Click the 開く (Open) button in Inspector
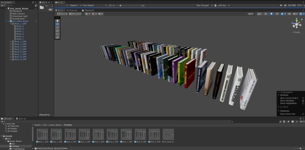 tap(51, 10)
